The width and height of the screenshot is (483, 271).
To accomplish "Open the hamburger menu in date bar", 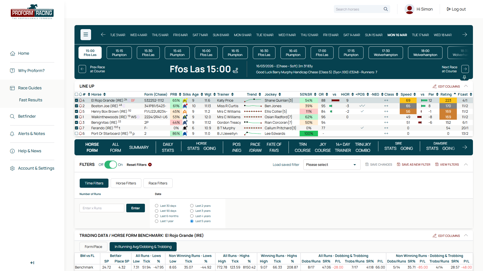I will tap(86, 35).
